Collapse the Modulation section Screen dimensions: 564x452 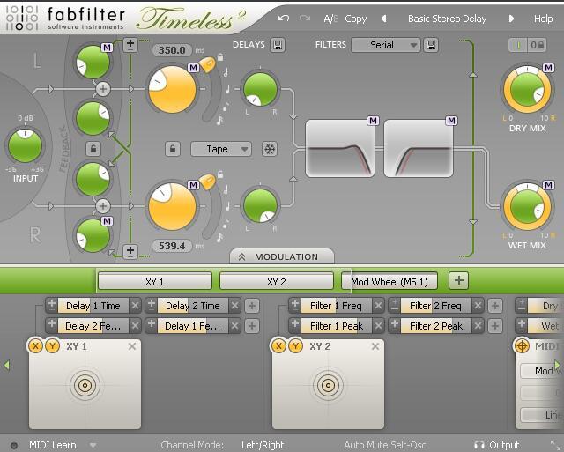[x=282, y=256]
